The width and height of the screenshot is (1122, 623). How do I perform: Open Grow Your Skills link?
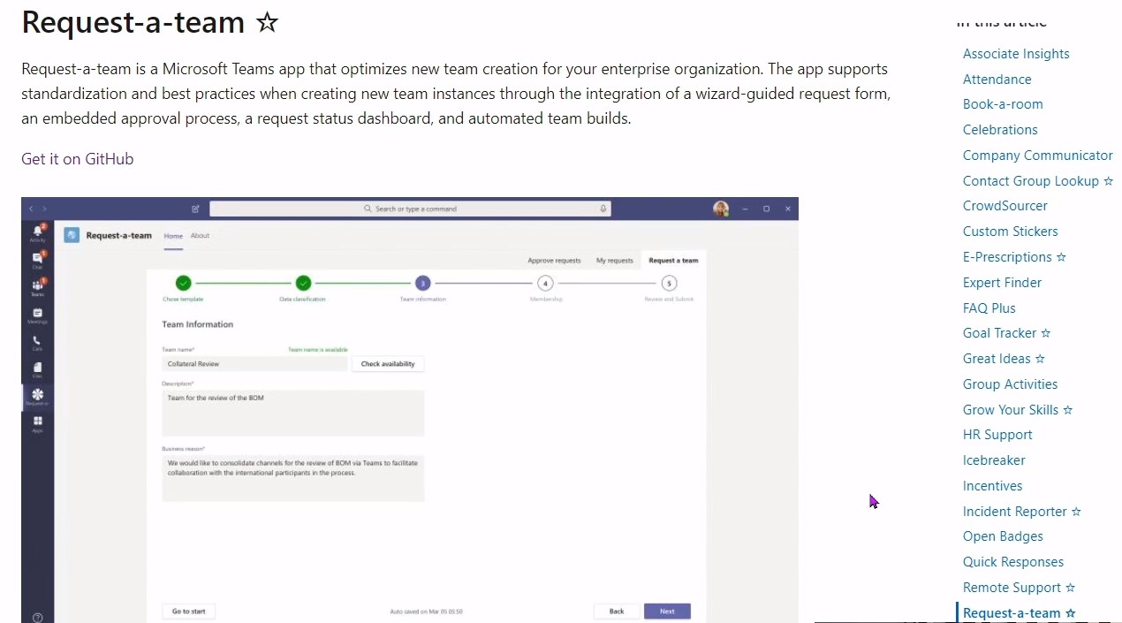(1018, 410)
